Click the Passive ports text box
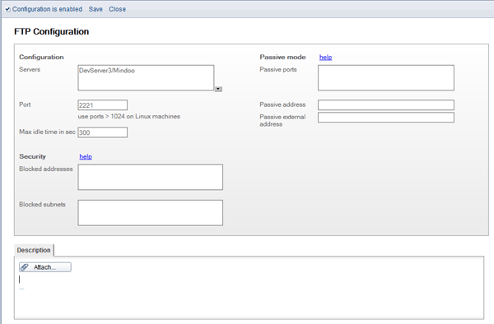Screen dimensions: 494x324 (x=386, y=77)
